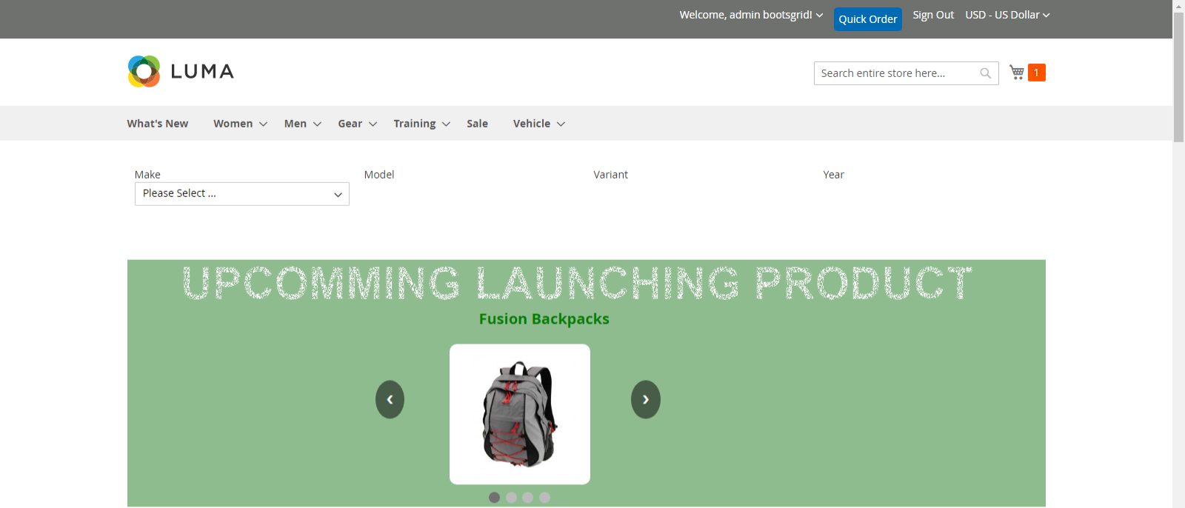1185x508 pixels.
Task: Click the Variant label
Action: tap(610, 175)
